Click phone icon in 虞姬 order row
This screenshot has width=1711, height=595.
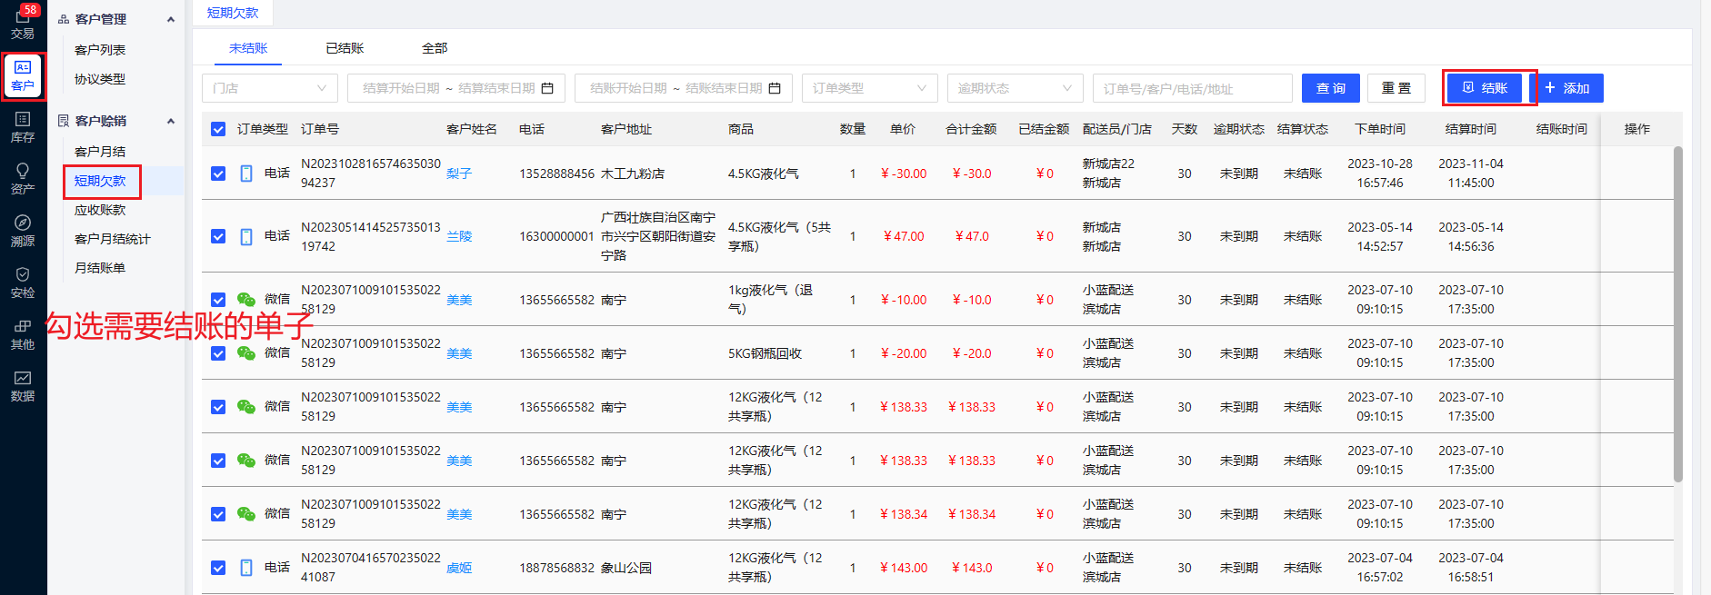click(246, 568)
